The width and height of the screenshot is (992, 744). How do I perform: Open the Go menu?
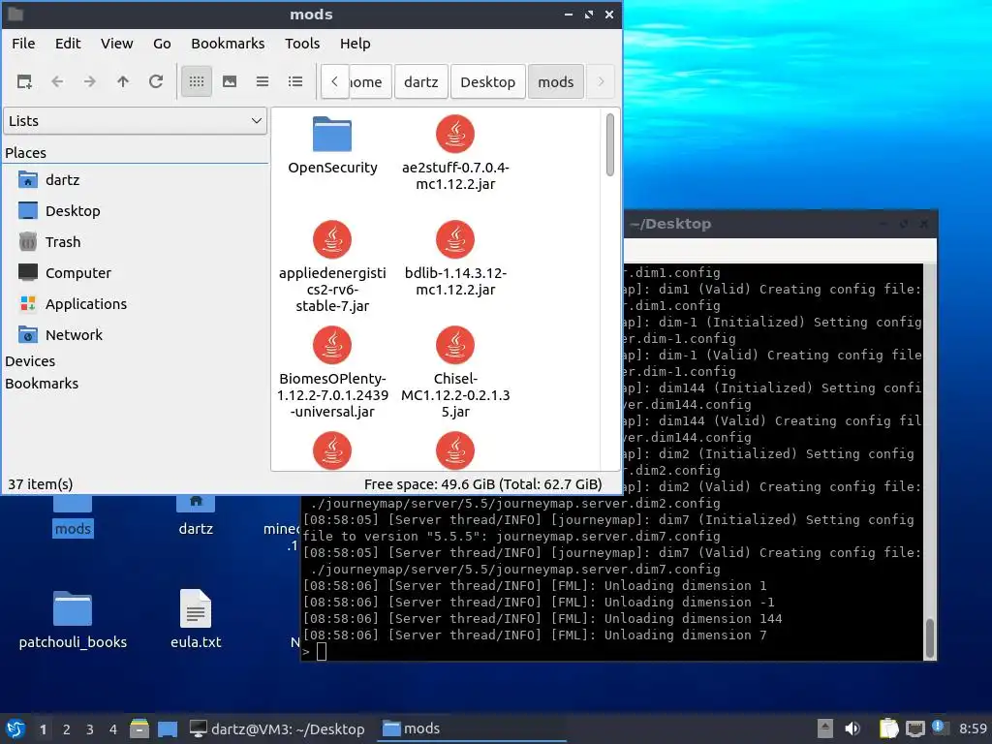click(x=162, y=44)
